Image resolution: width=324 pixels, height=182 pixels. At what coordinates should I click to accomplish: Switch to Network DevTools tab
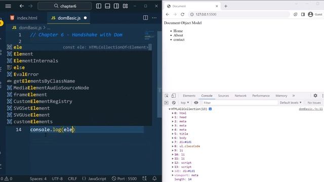pos(240,96)
